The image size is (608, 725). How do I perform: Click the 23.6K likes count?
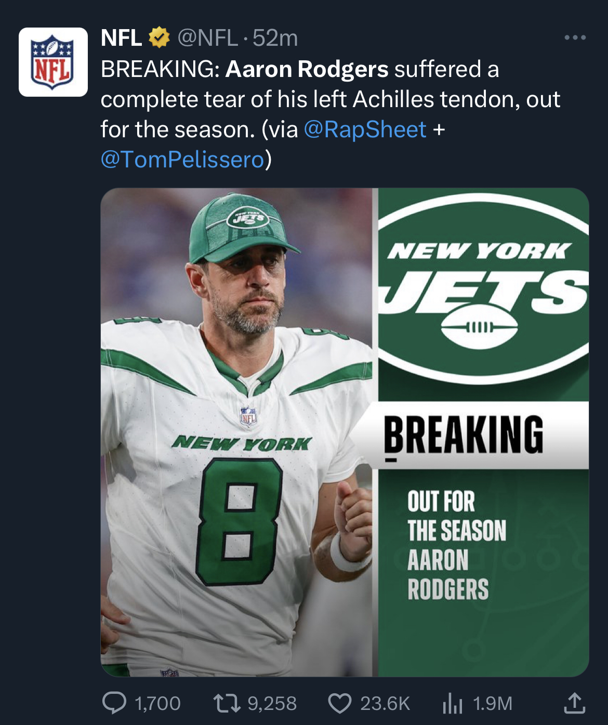pos(385,704)
